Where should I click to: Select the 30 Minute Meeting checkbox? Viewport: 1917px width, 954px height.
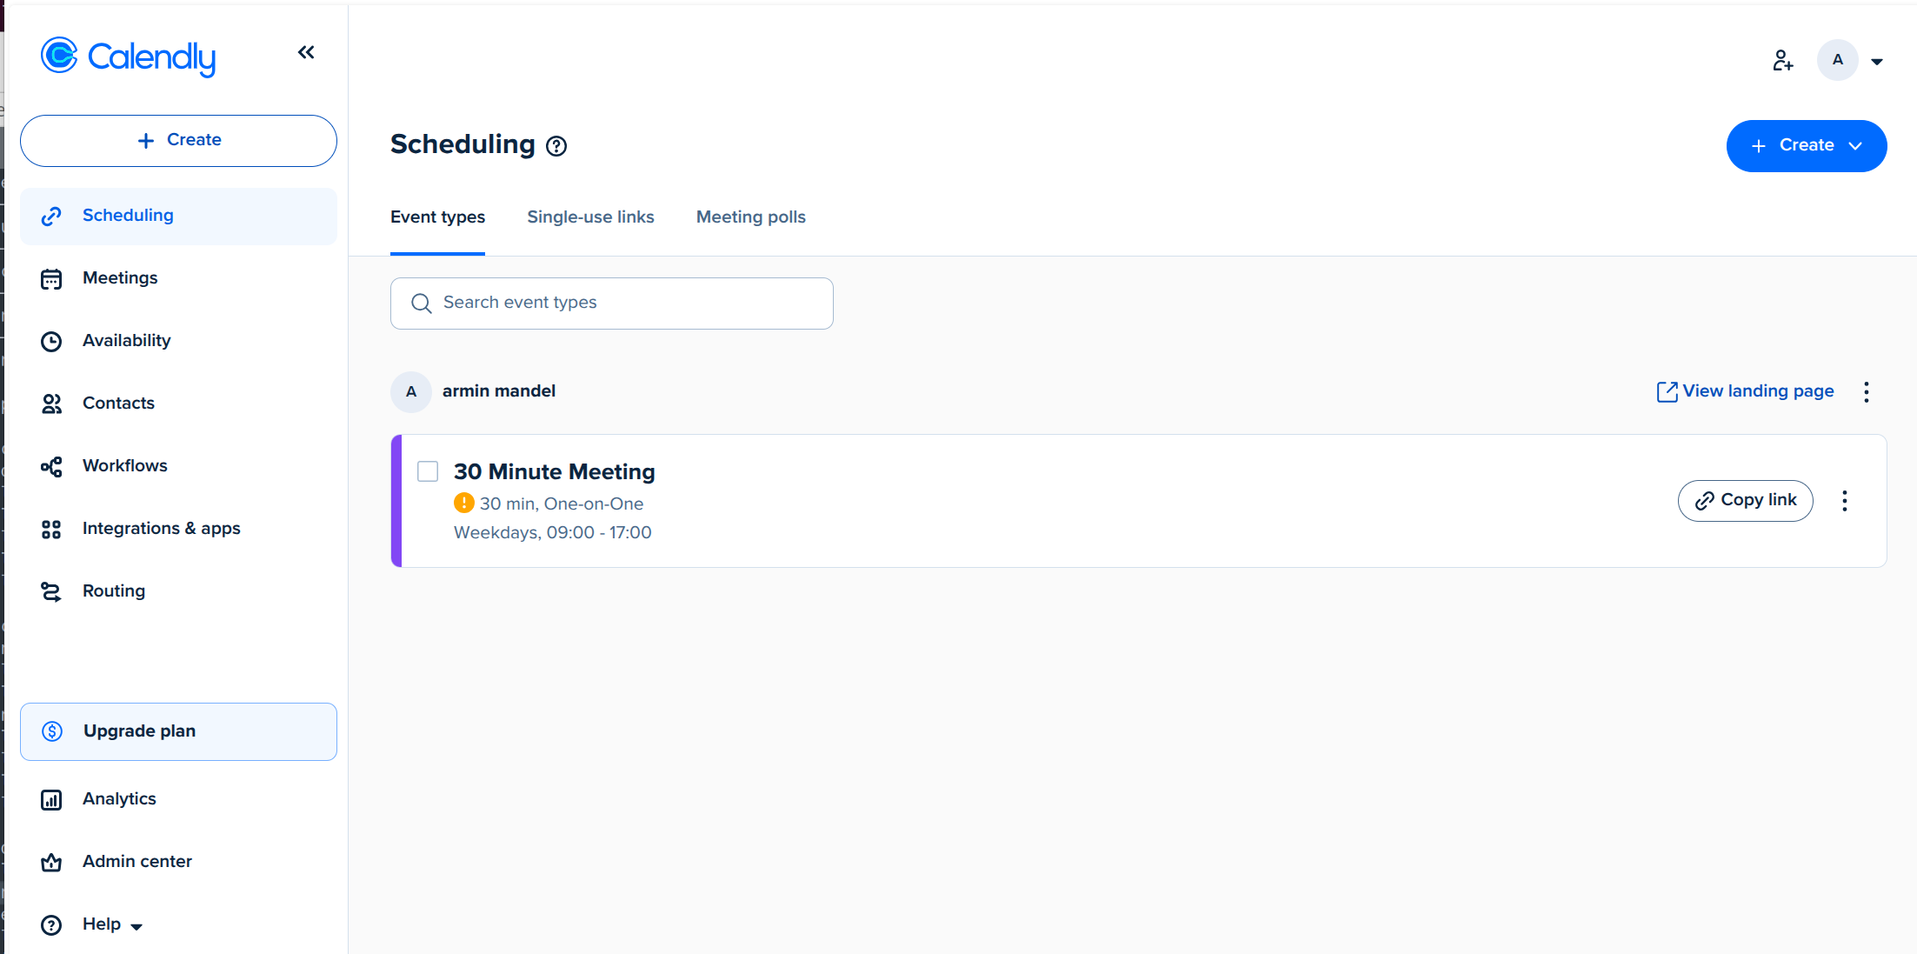tap(428, 470)
